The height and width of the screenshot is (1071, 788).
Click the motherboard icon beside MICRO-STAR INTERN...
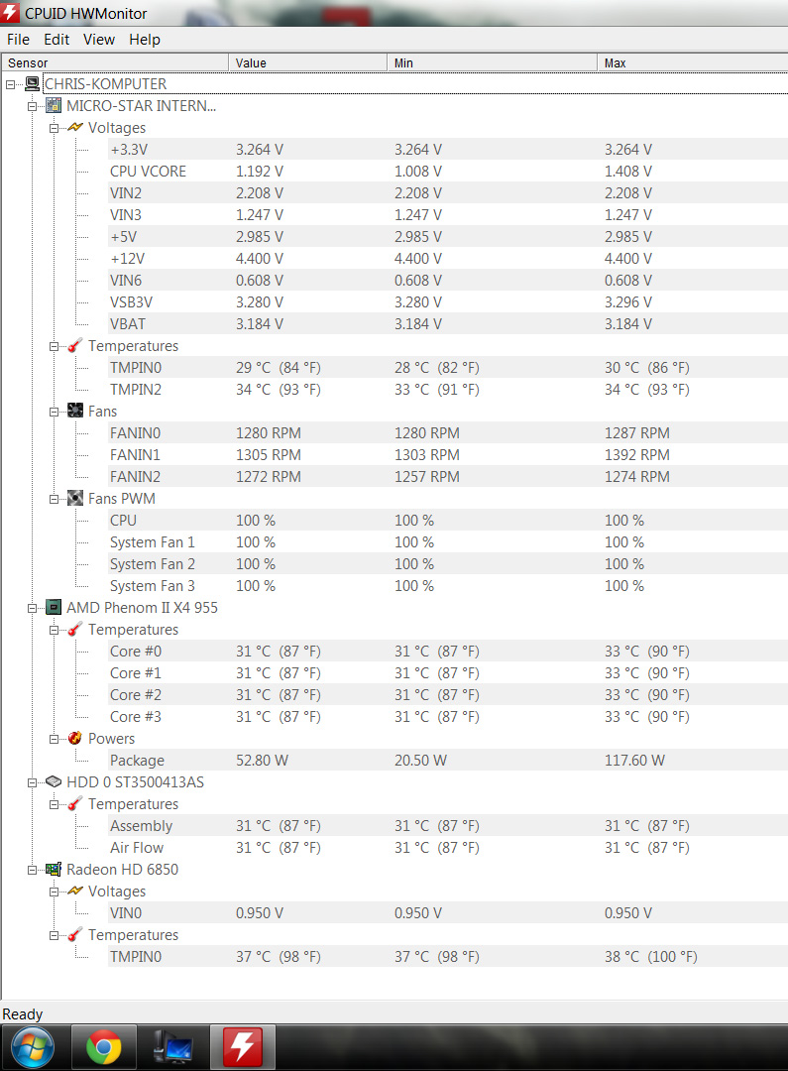pyautogui.click(x=54, y=106)
